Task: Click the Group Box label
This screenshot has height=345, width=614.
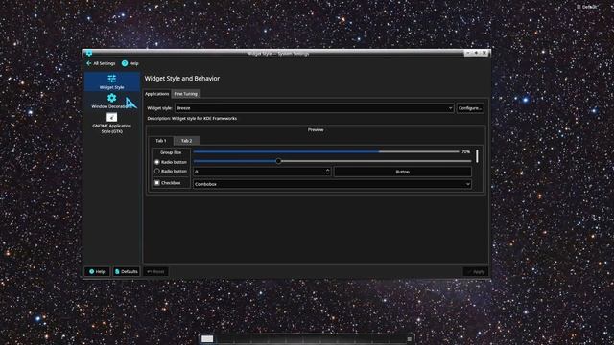Action: pyautogui.click(x=171, y=152)
